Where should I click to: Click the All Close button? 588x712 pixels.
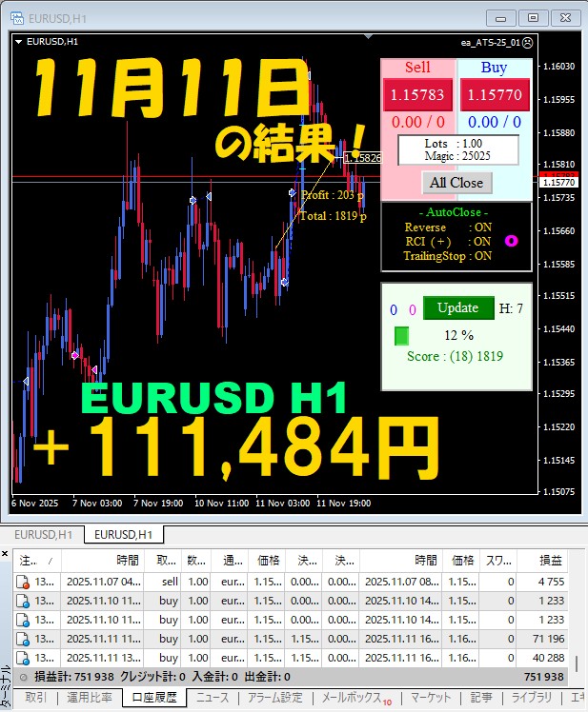tap(456, 183)
